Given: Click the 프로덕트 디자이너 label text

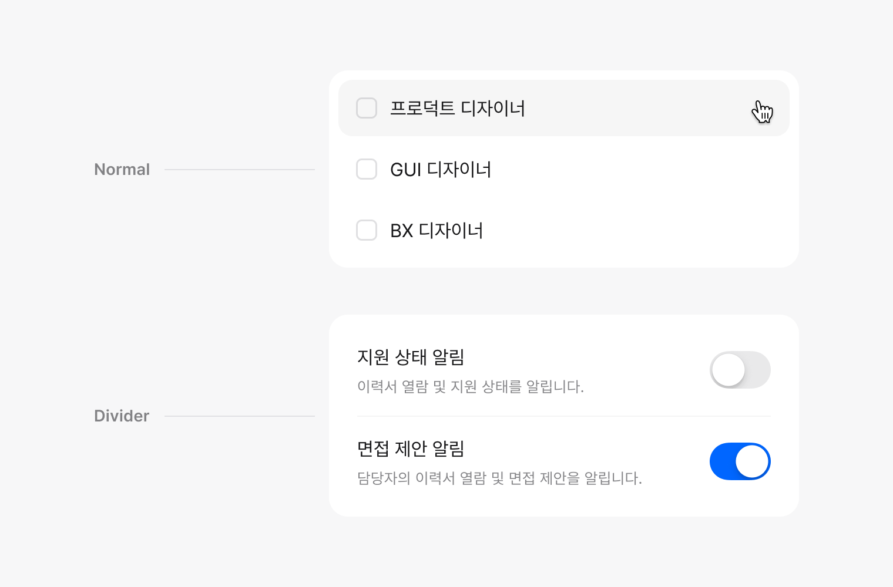Looking at the screenshot, I should tap(457, 109).
